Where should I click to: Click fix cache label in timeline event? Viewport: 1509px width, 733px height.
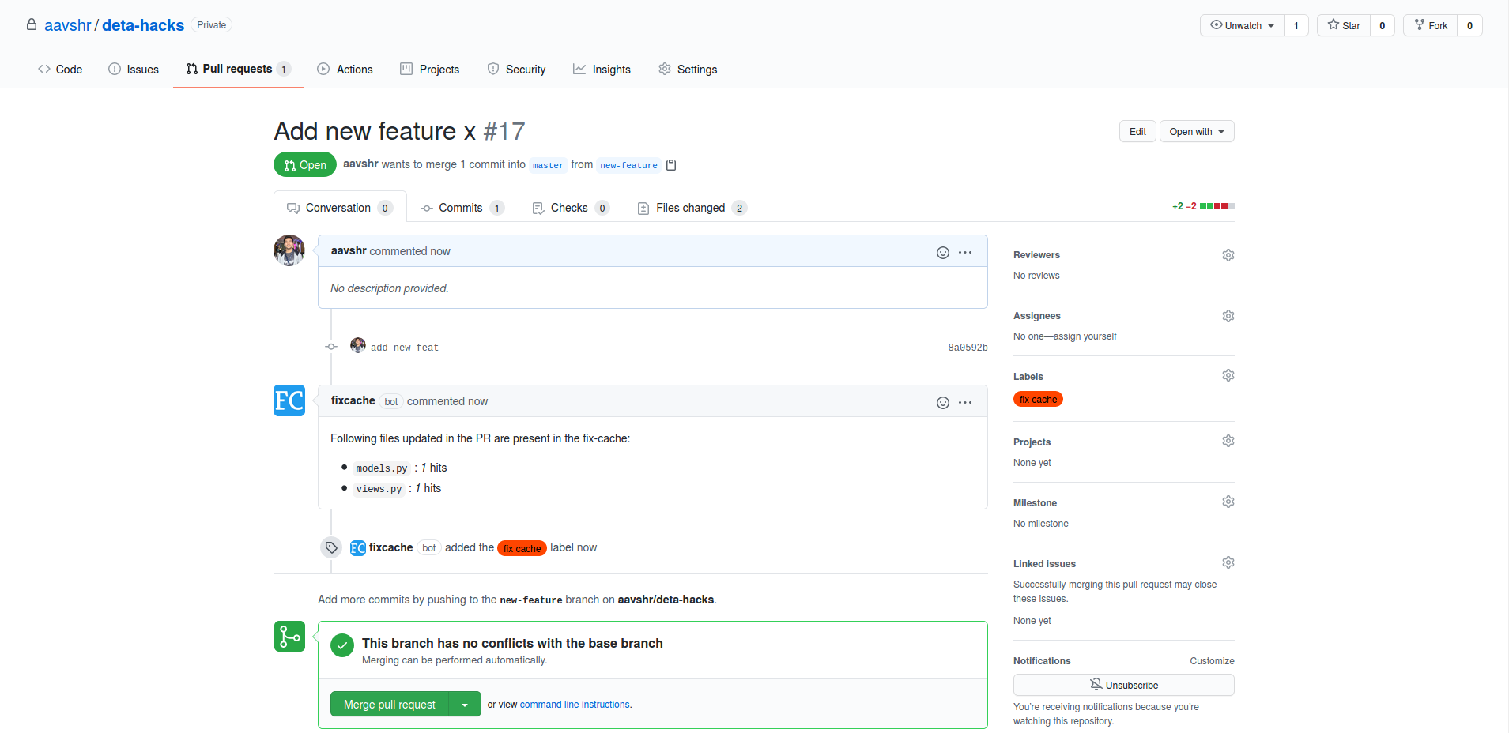pos(522,548)
